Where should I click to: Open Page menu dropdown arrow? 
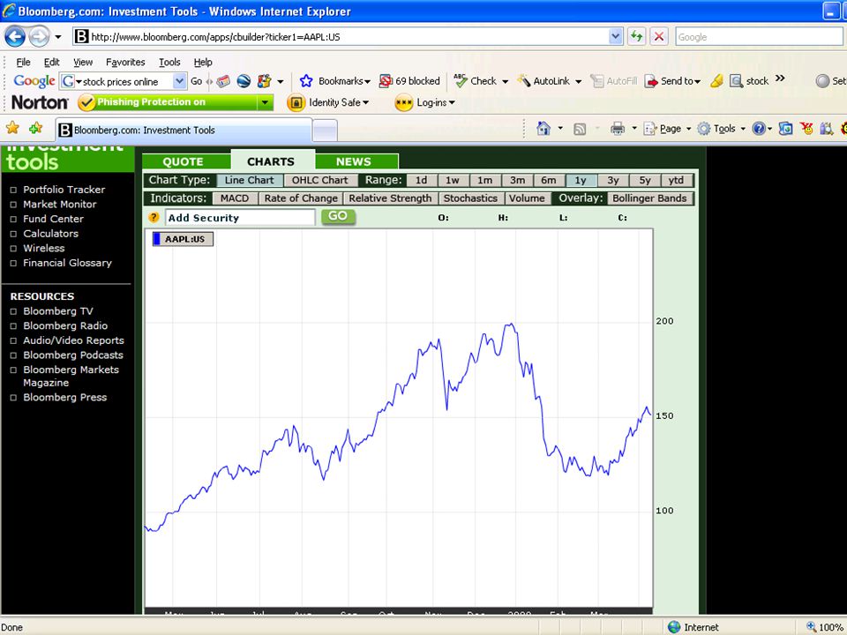click(688, 129)
